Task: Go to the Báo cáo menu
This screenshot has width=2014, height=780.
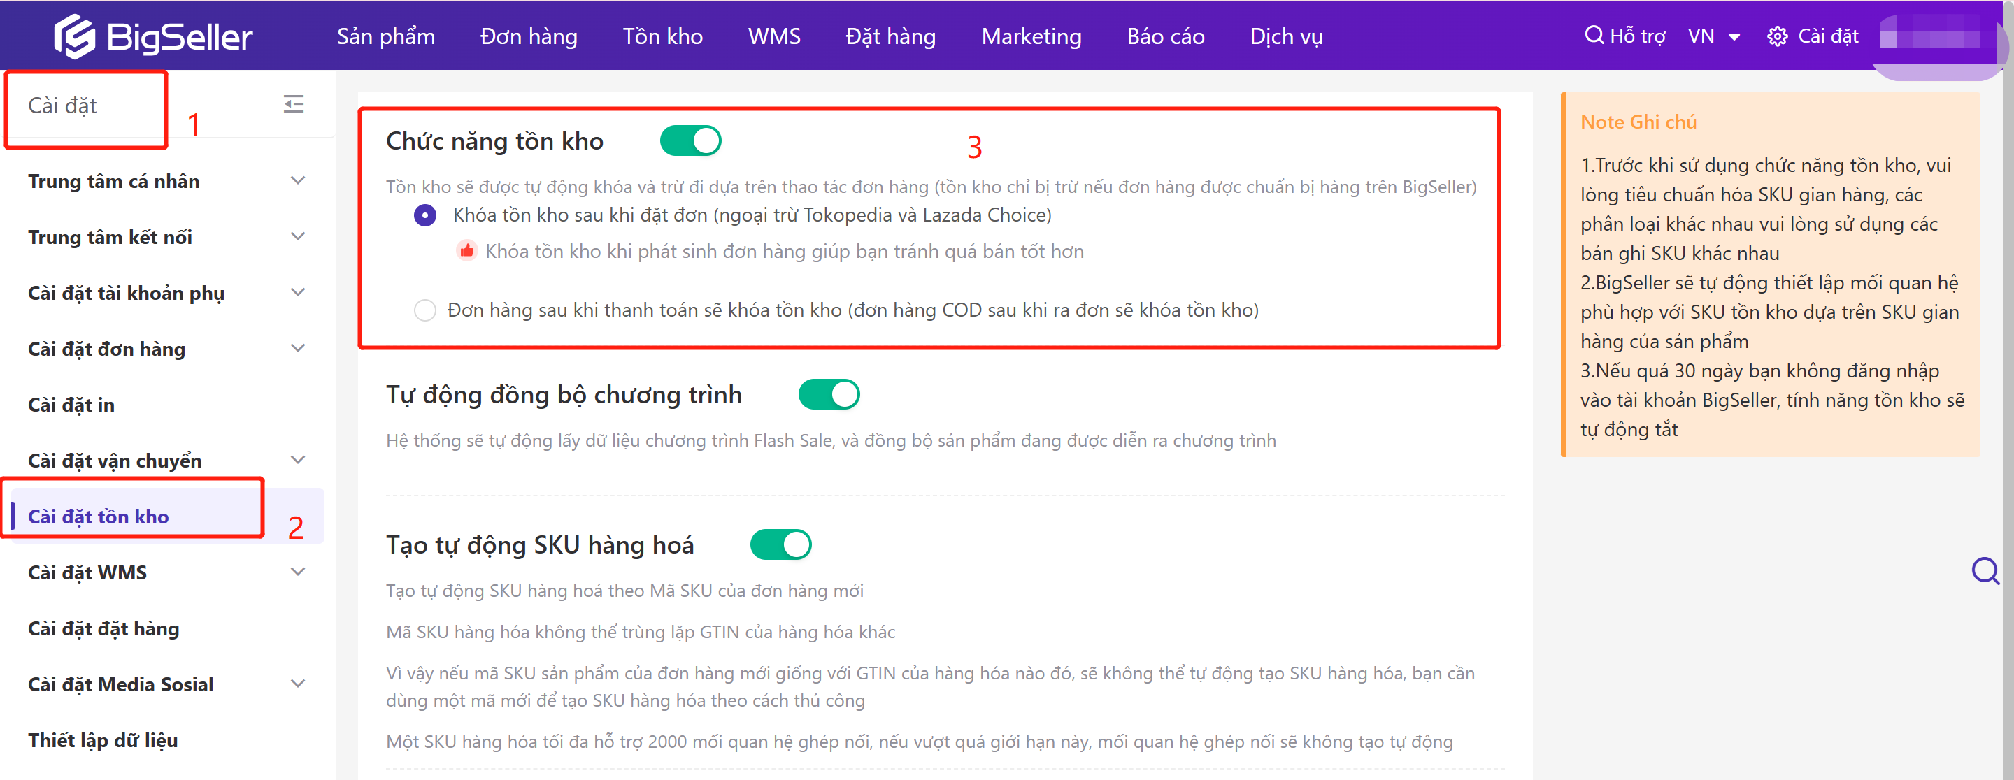Action: [x=1165, y=37]
